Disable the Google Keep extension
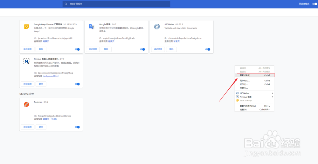This screenshot has height=164, width=318. 77,49
